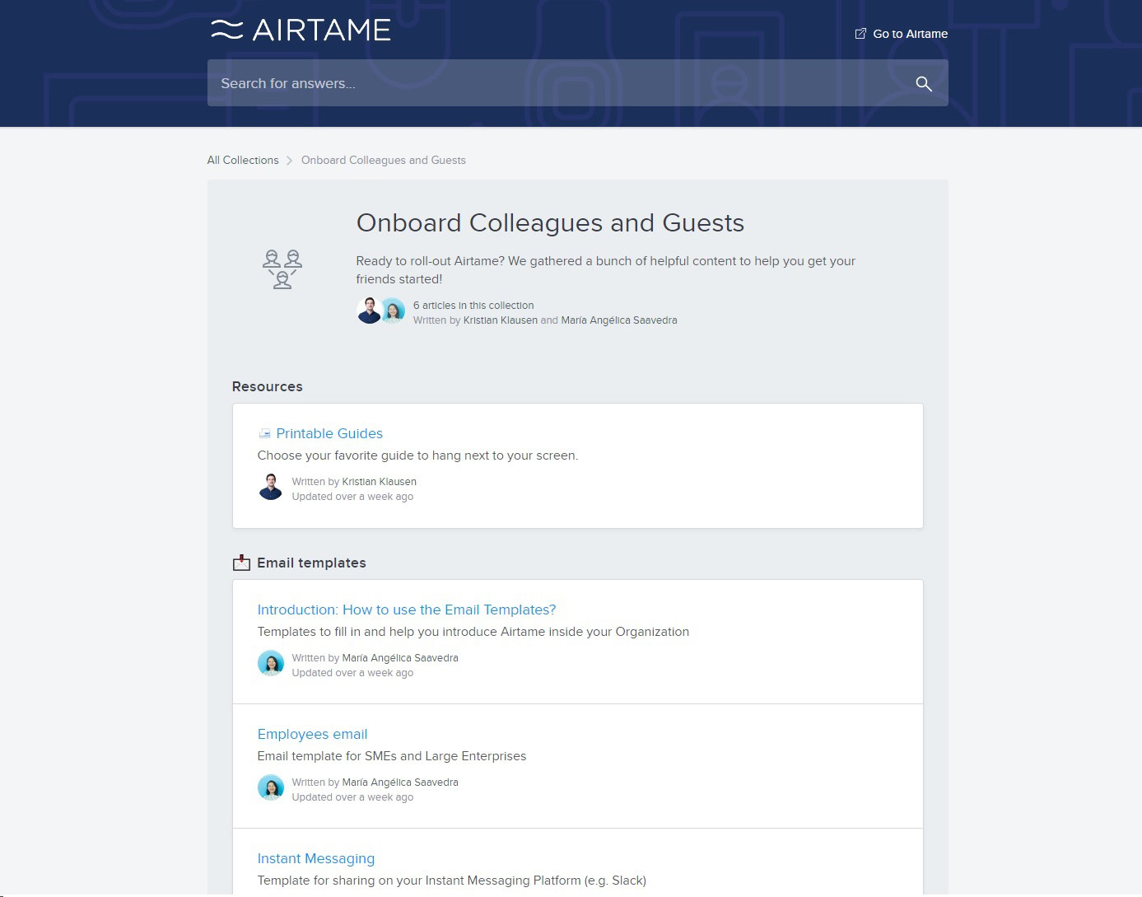Click 'Templates to fill in' description text
Screen dimensions: 1142x897
point(473,632)
